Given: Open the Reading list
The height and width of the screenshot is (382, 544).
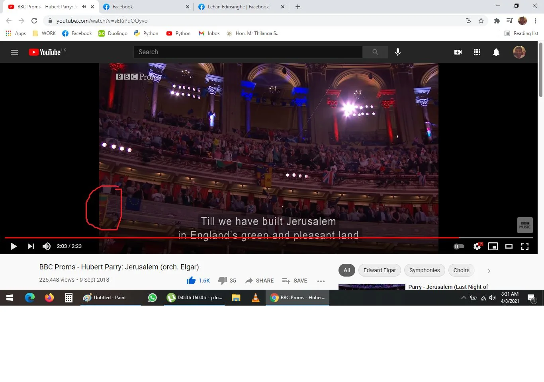Looking at the screenshot, I should click(x=521, y=33).
